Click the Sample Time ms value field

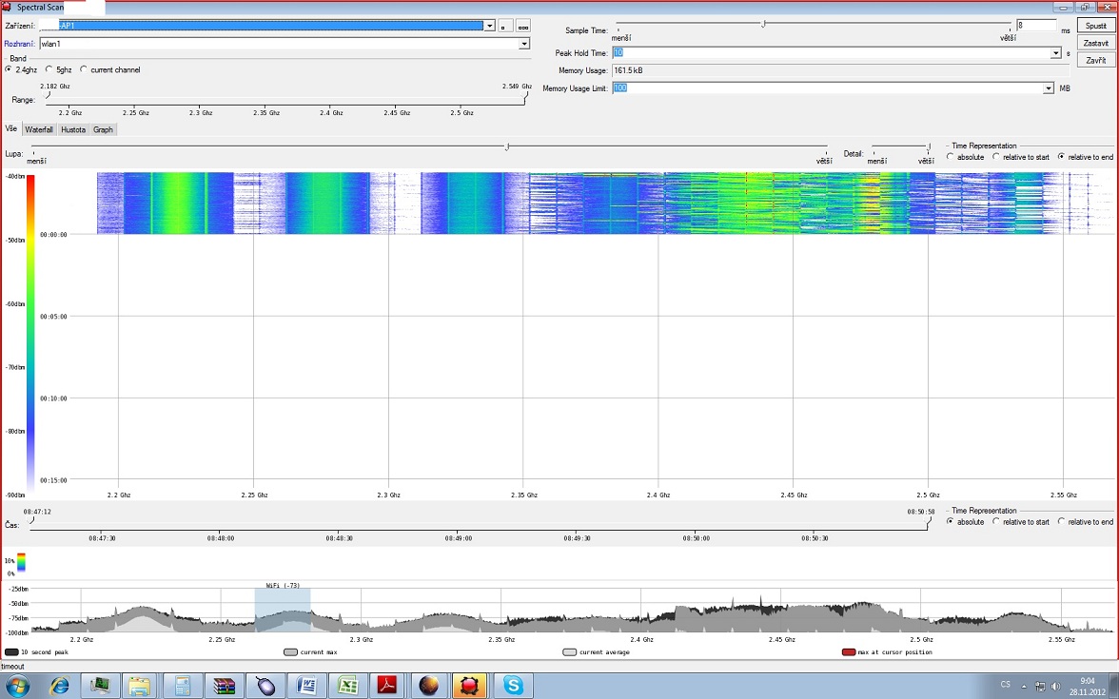pos(1037,25)
